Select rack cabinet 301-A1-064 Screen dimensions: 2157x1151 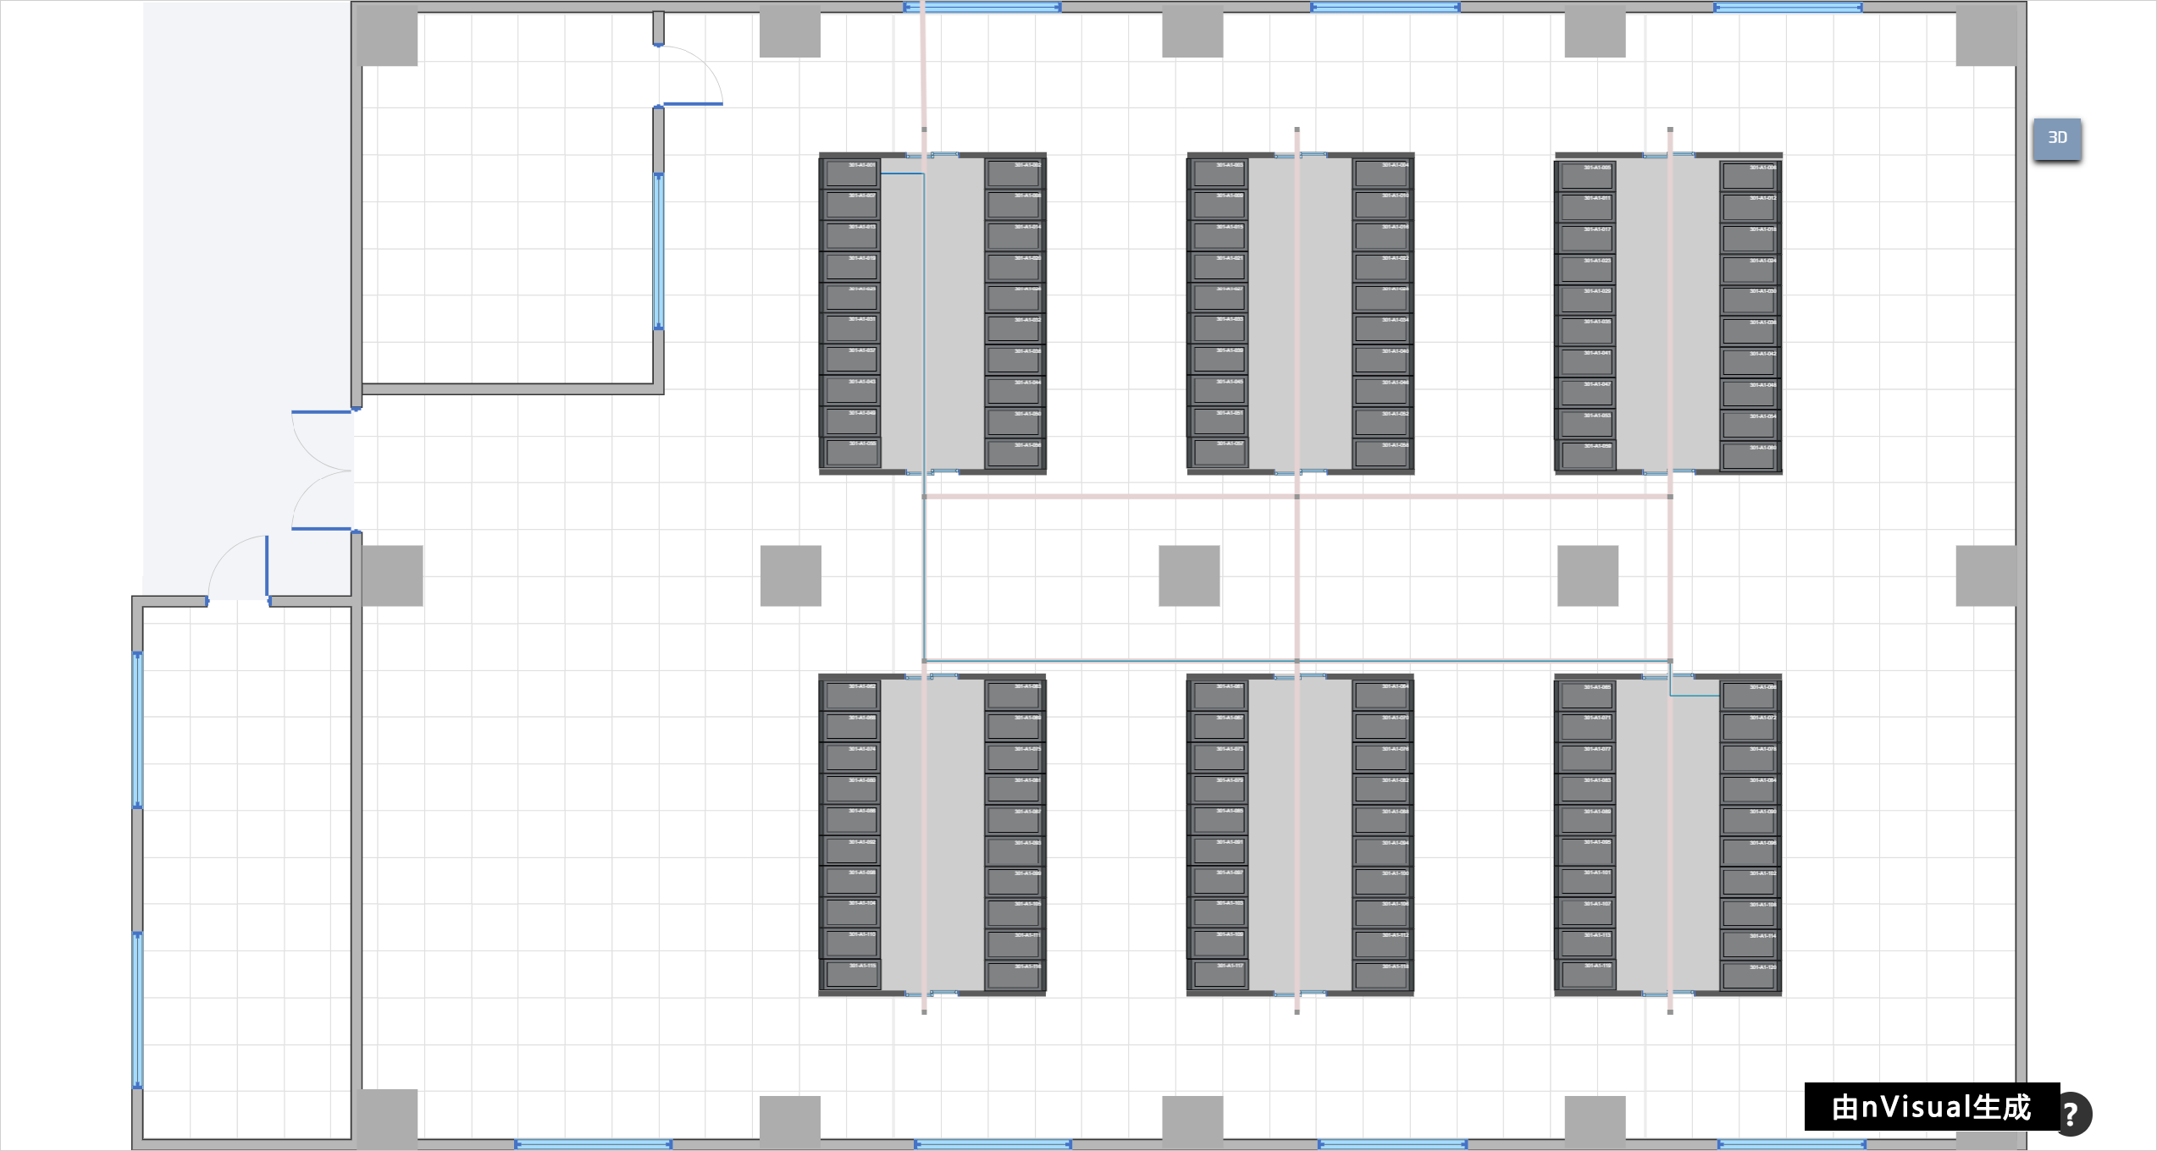pyautogui.click(x=1381, y=696)
